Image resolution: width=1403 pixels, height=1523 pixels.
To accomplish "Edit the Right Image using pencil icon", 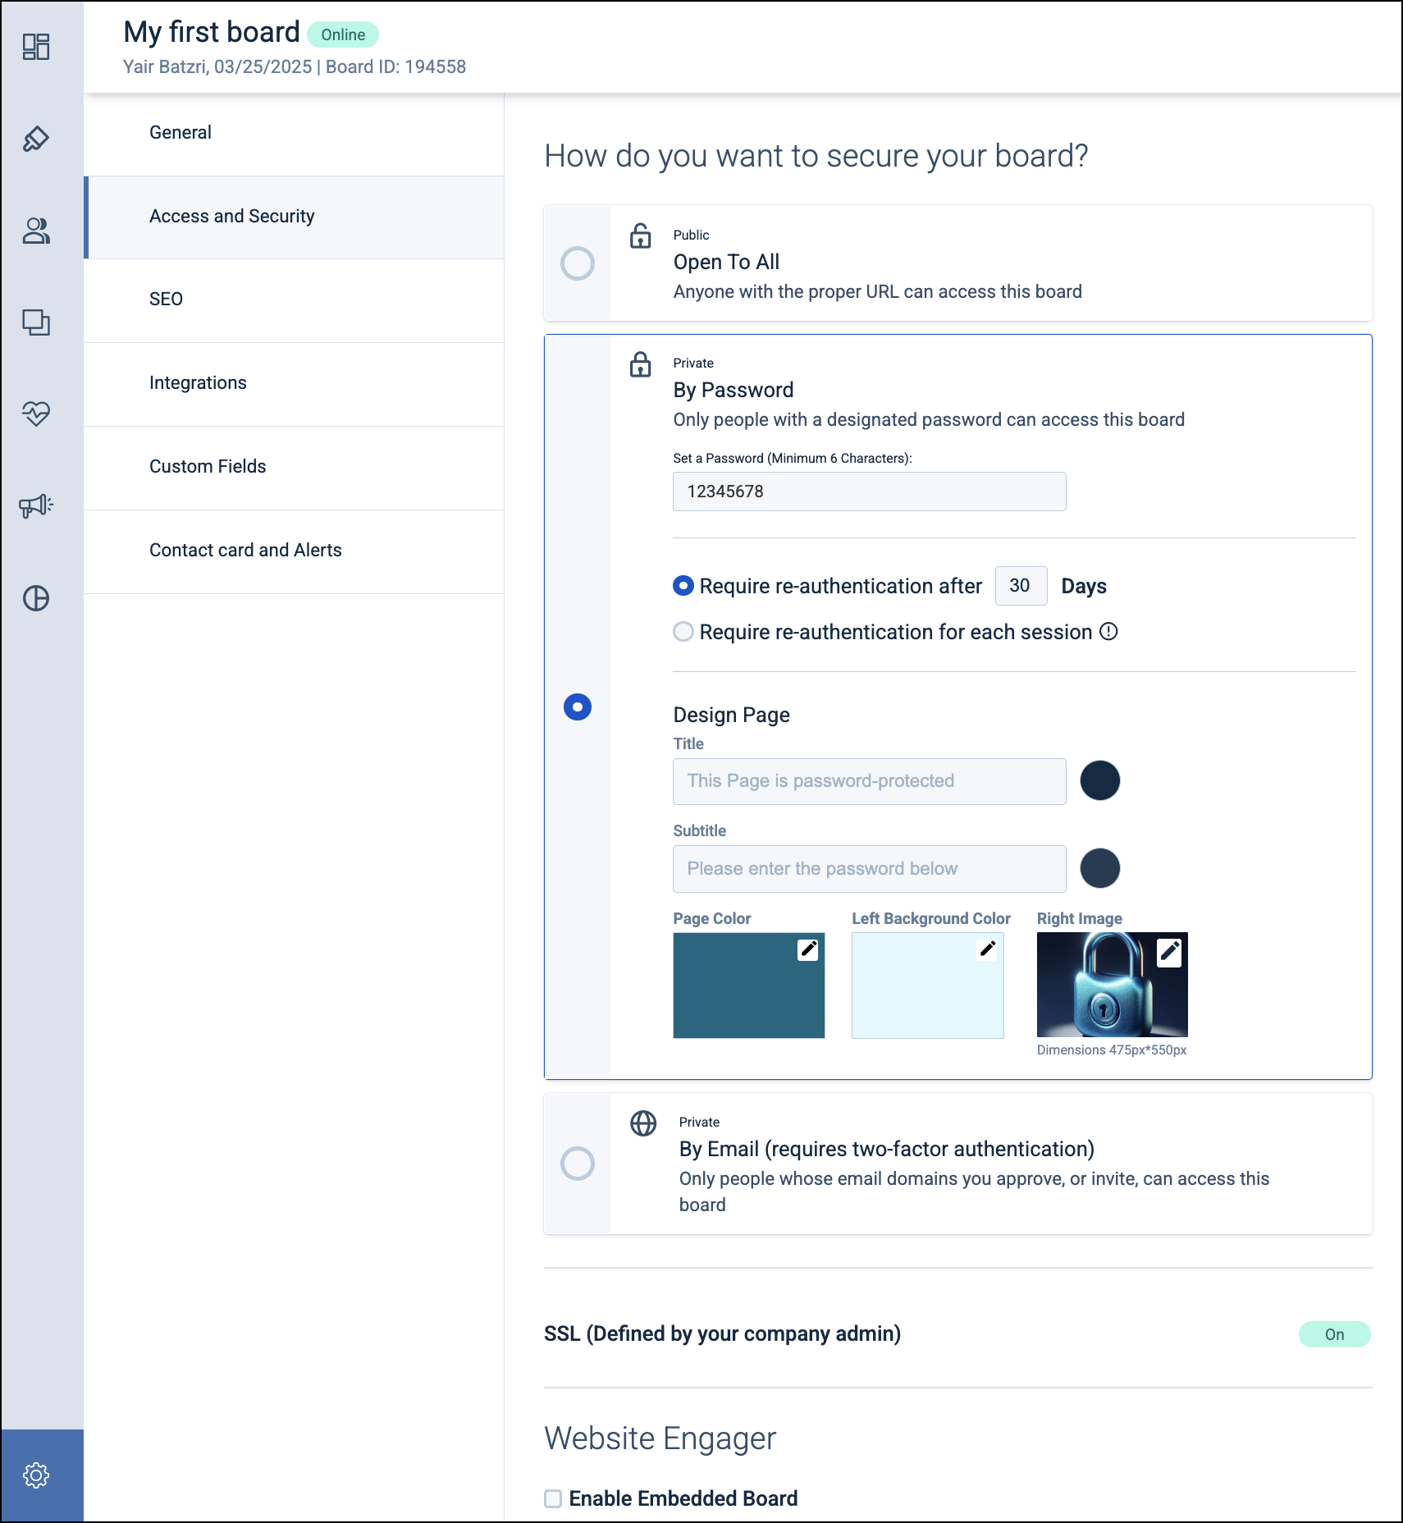I will pos(1169,952).
